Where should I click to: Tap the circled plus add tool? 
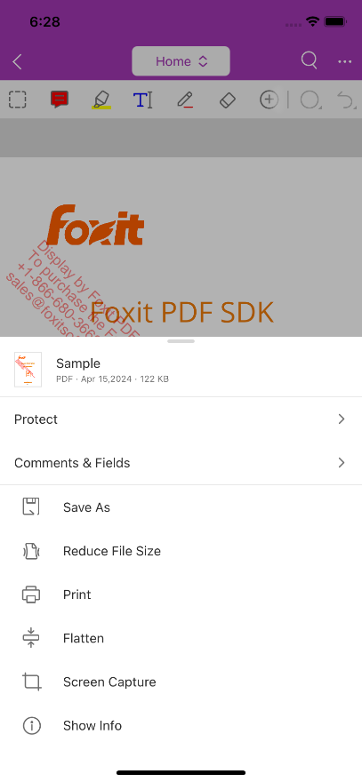tap(269, 100)
